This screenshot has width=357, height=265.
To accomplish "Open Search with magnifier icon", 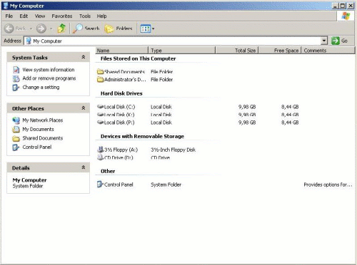I will (x=78, y=28).
